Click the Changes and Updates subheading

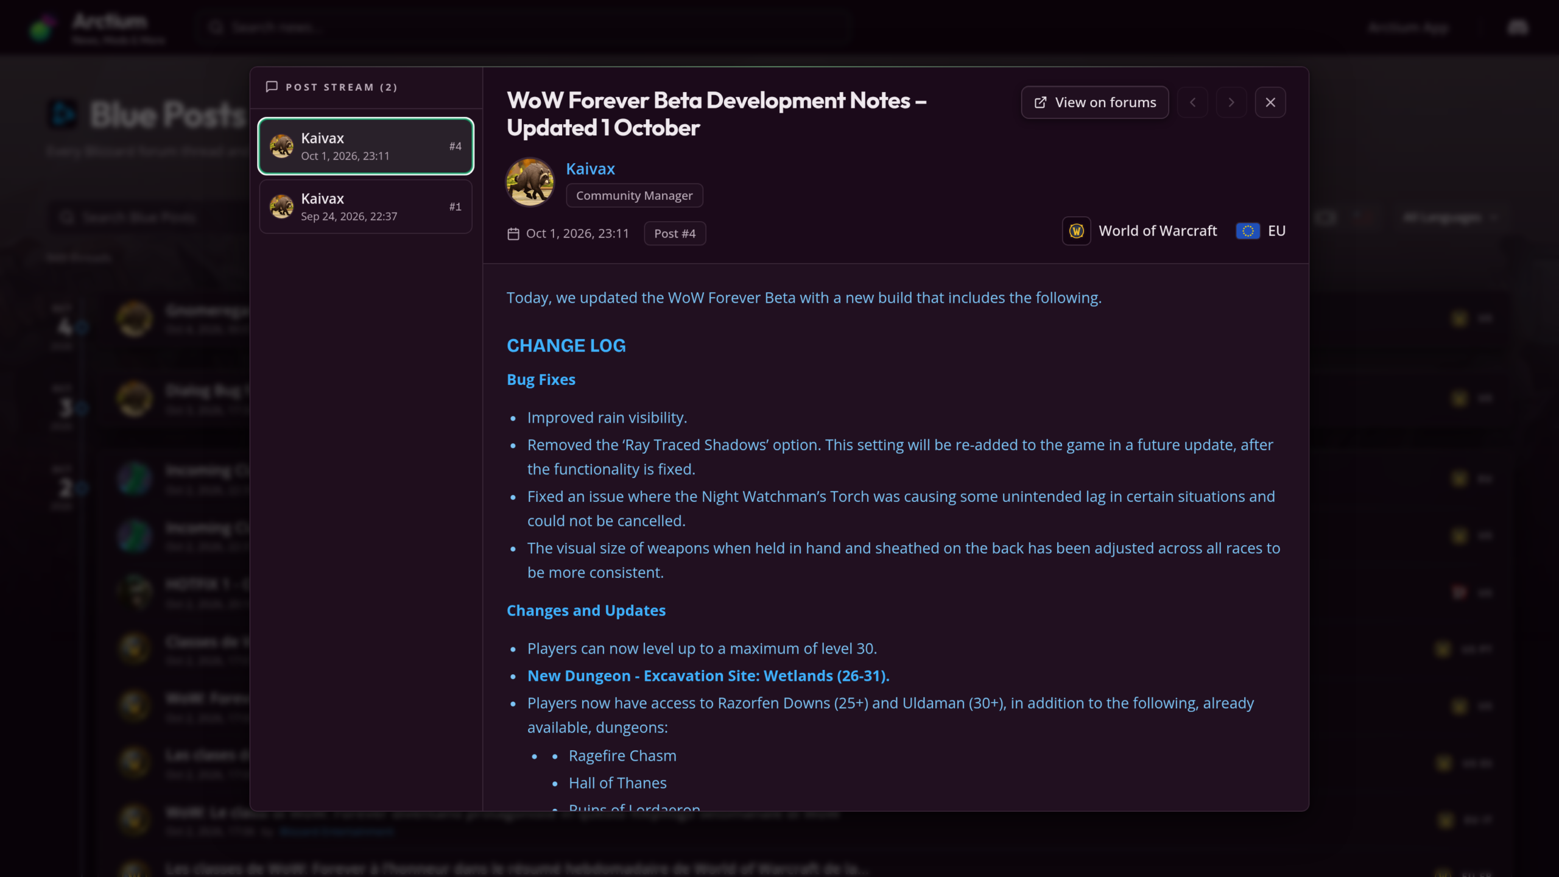click(x=586, y=610)
